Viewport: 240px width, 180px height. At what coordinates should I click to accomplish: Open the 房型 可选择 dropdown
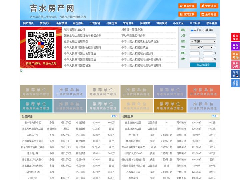(203, 41)
